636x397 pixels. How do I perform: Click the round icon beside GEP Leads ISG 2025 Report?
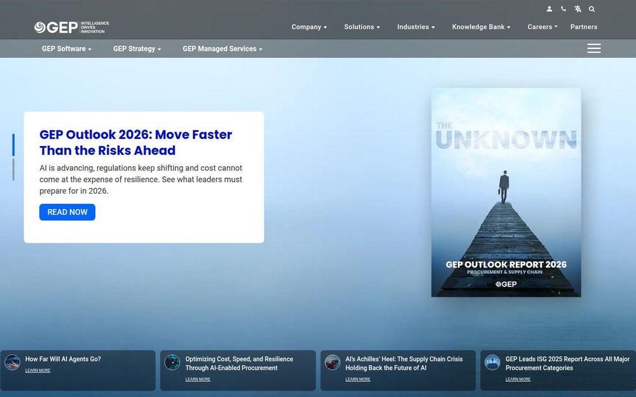click(x=492, y=362)
